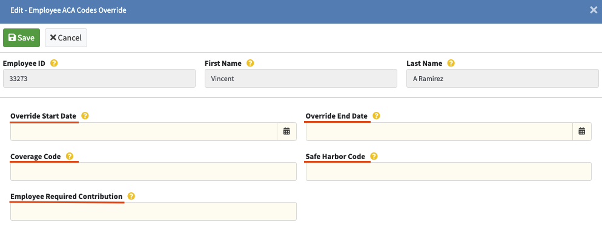Click the Override End Date help icon
602x228 pixels.
[x=376, y=116]
